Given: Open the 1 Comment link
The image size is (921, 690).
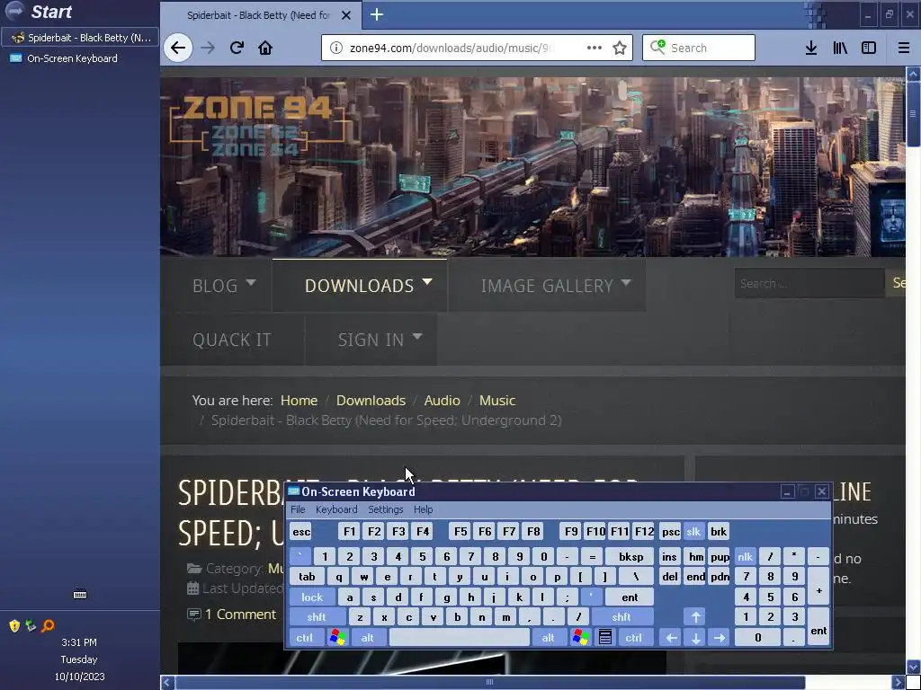Looking at the screenshot, I should (x=240, y=615).
